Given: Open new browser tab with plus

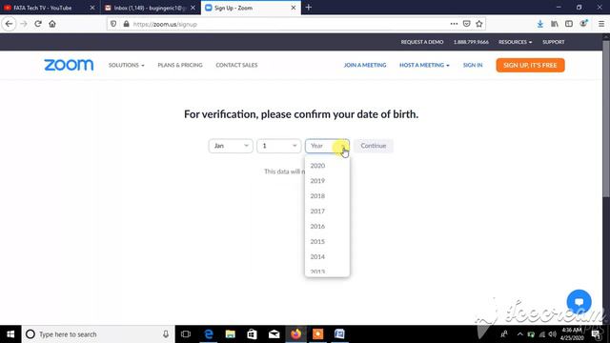Looking at the screenshot, I should (x=309, y=8).
